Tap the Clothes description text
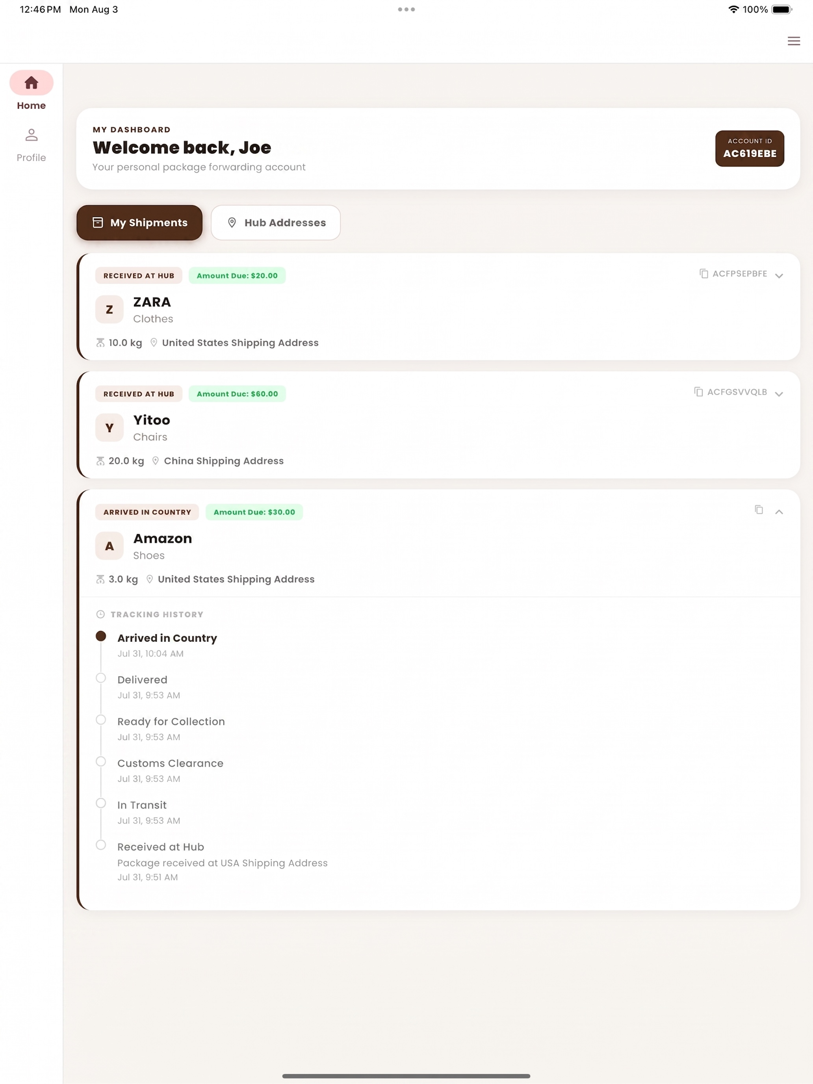The height and width of the screenshot is (1084, 813). (x=153, y=319)
